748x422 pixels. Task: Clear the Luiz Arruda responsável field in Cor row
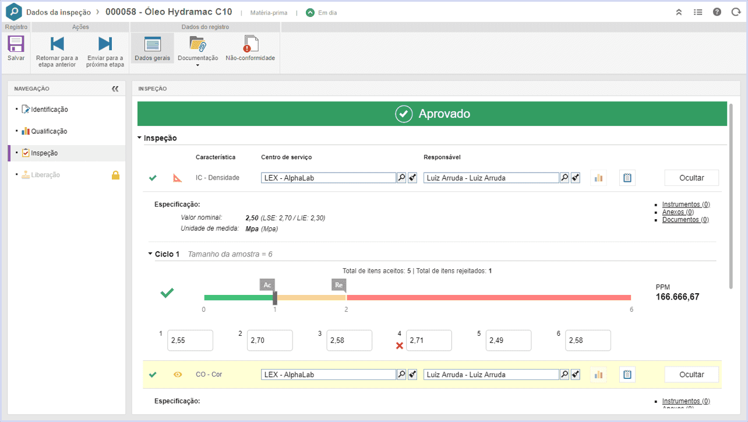coord(576,375)
